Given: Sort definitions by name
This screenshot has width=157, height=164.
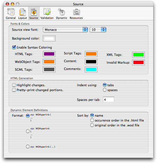Looking at the screenshot, I should coord(92,115).
